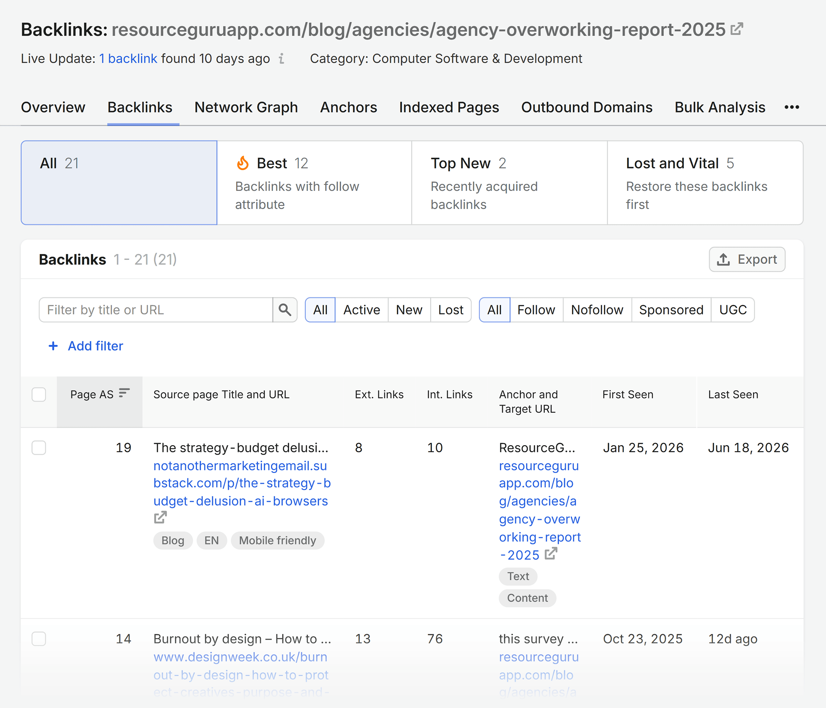Screen dimensions: 826x708
Task: Filter by Active backlinks
Action: [361, 309]
